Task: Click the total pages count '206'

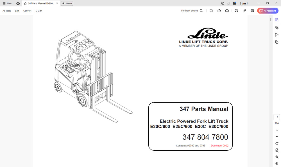Action: point(277,123)
